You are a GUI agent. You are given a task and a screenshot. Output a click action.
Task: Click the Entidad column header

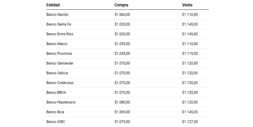pyautogui.click(x=53, y=5)
